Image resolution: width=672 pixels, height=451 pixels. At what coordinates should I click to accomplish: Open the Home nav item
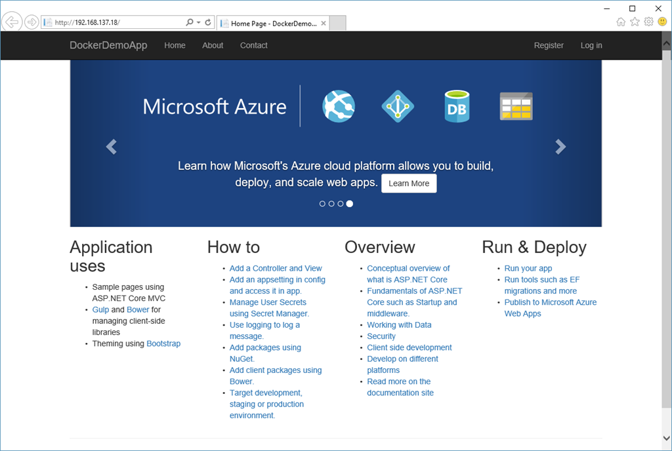(175, 45)
